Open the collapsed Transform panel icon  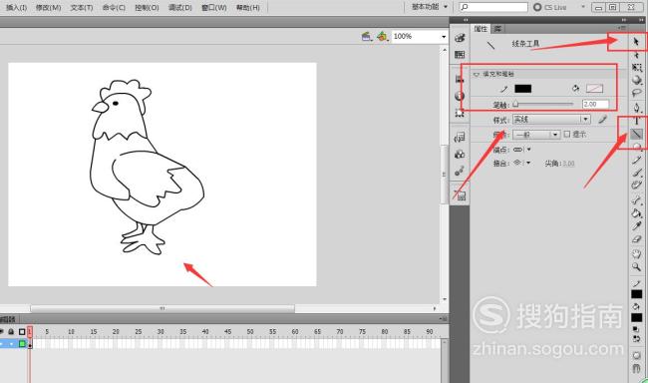(460, 113)
